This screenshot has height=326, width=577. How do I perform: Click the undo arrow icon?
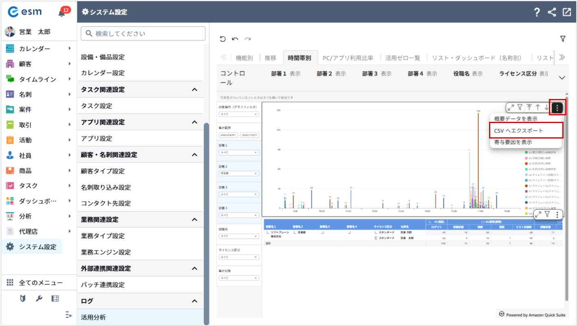coord(235,39)
